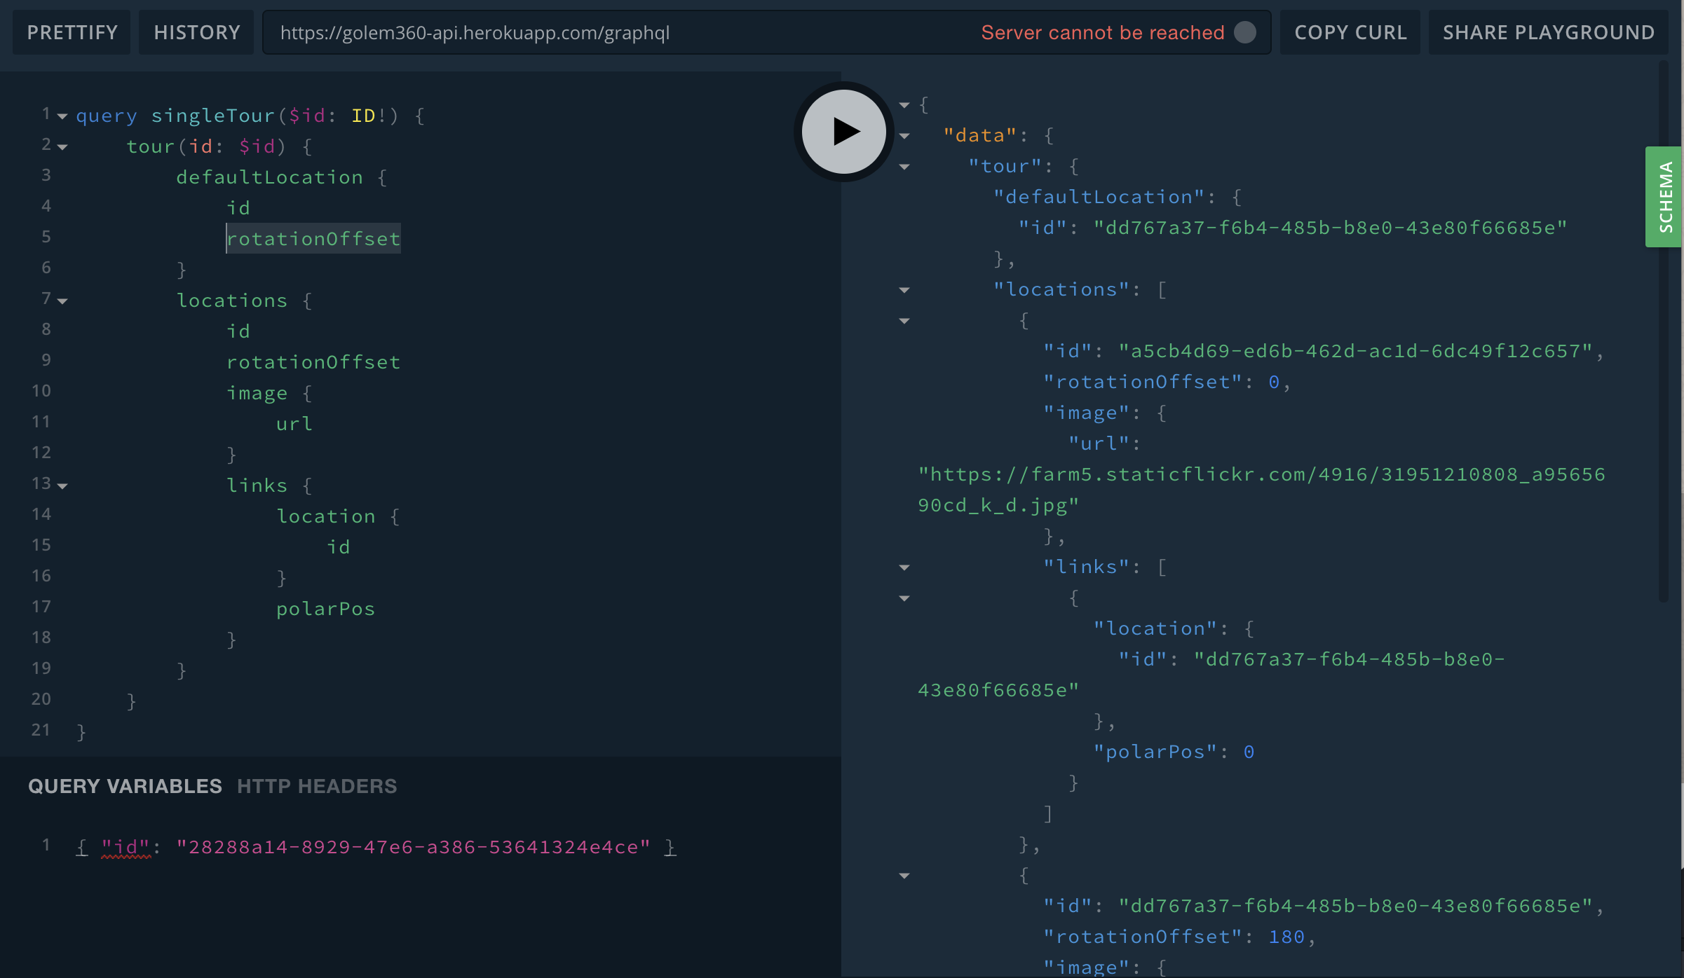The width and height of the screenshot is (1684, 978).
Task: Collapse the first location object in results
Action: coord(904,321)
